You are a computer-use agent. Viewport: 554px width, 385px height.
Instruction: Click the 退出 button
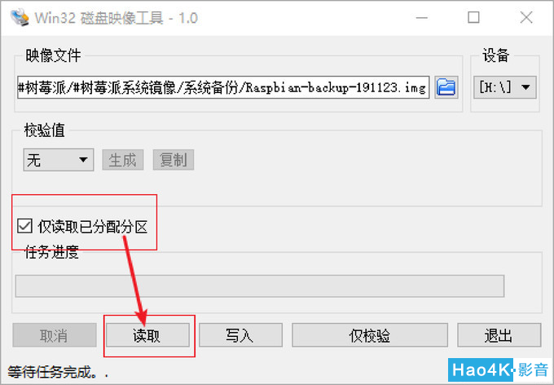[499, 334]
